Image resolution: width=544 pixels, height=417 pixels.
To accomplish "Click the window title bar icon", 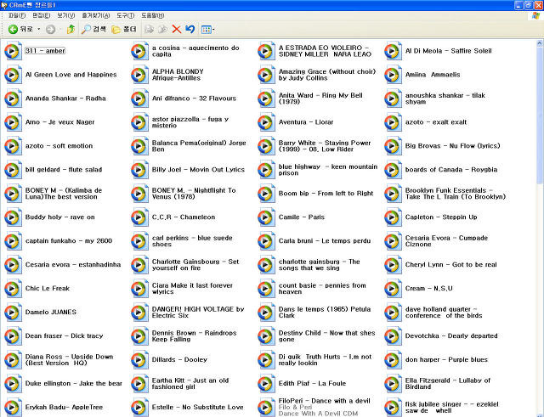I will 4,5.
